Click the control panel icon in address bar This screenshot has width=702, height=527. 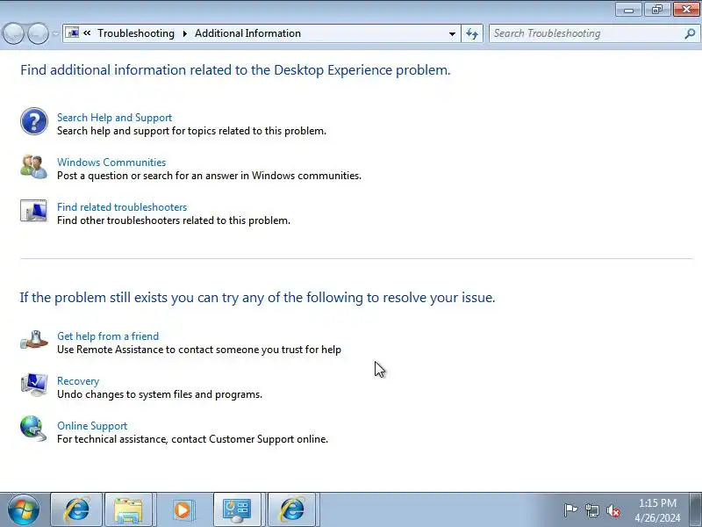[72, 33]
